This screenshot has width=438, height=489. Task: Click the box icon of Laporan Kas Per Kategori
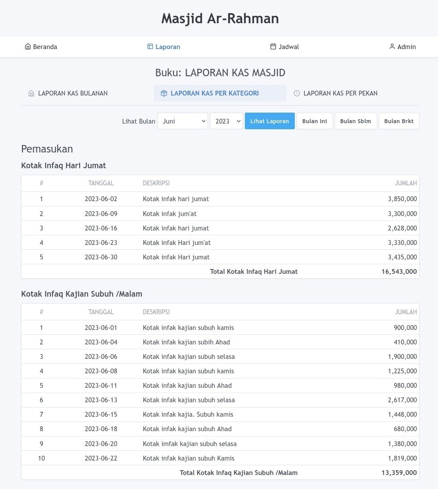[x=164, y=93]
